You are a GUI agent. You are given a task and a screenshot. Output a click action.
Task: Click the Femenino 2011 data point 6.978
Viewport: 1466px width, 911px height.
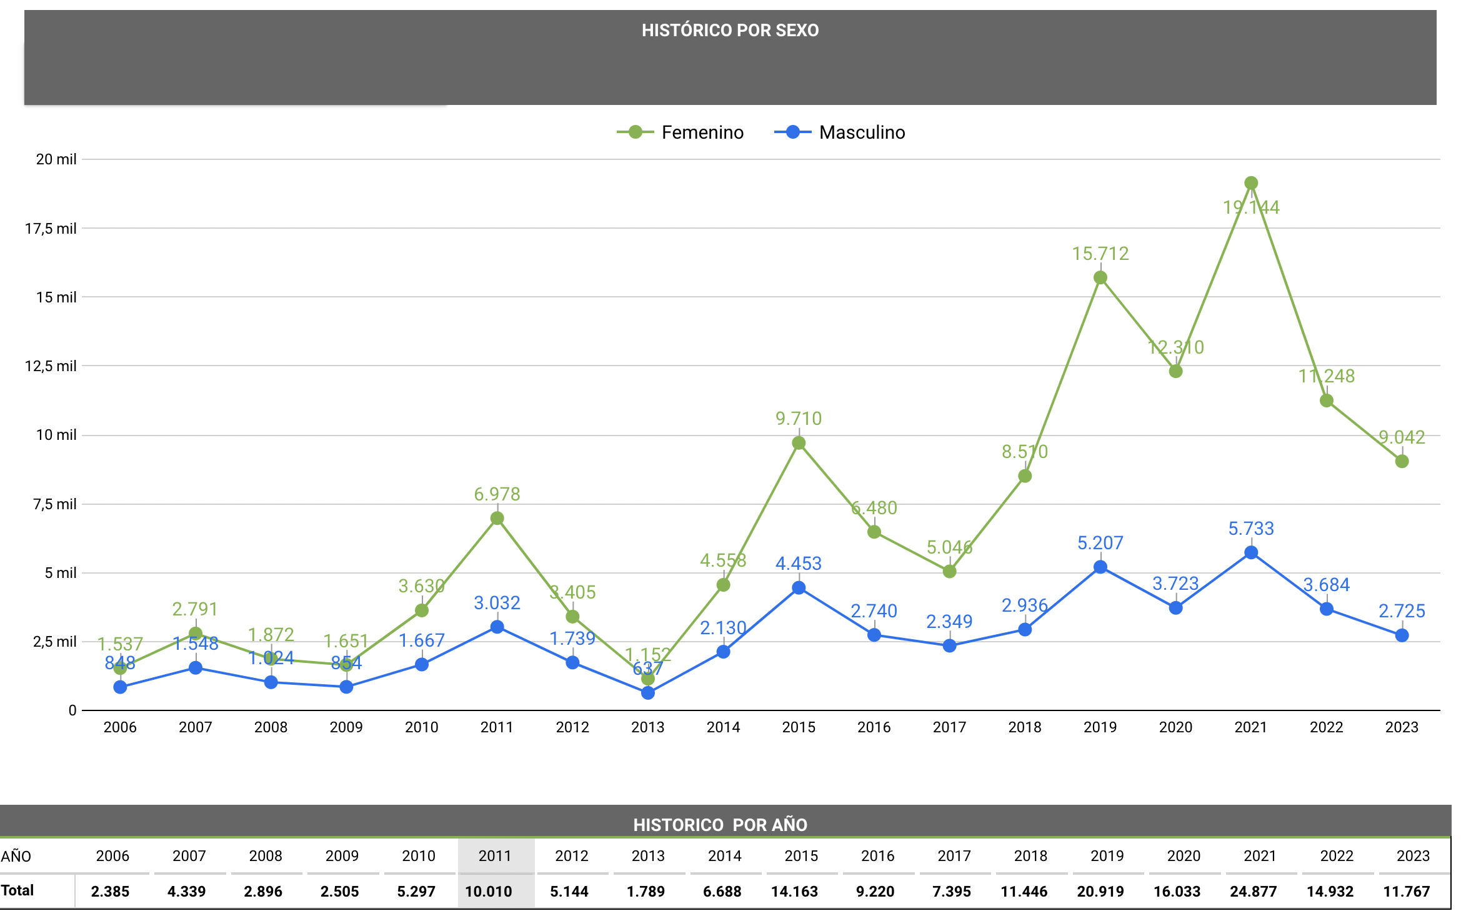(497, 518)
